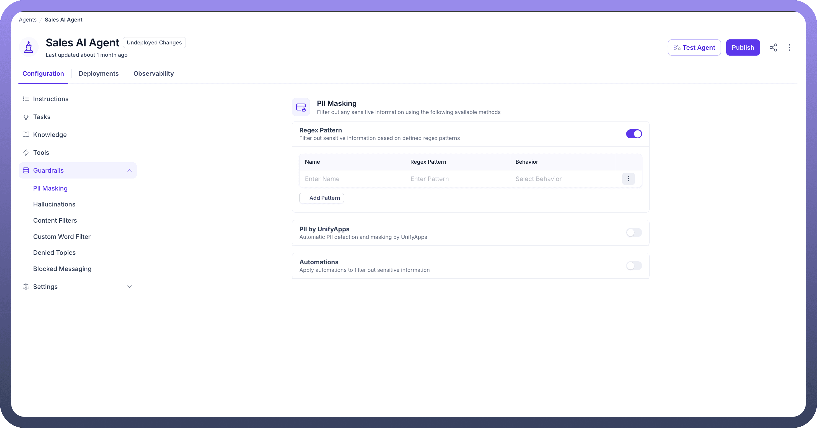Open the Select Behavior dropdown
Viewport: 817px width, 428px height.
562,179
